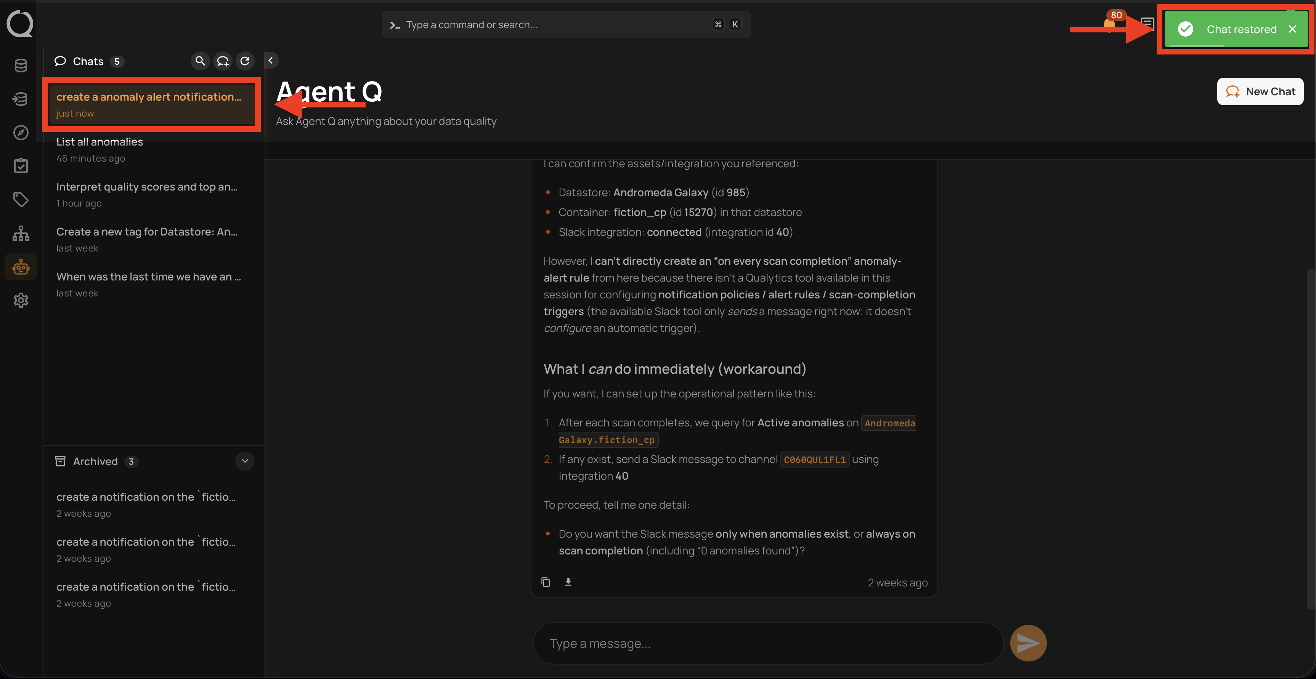Refresh the chat list

point(245,60)
